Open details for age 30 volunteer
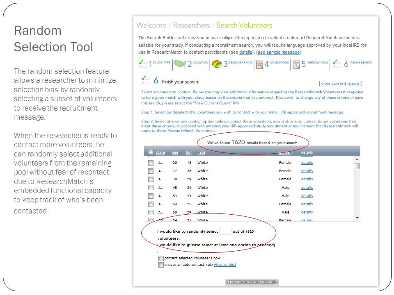Screen dimensions: 394x295 (x=307, y=179)
